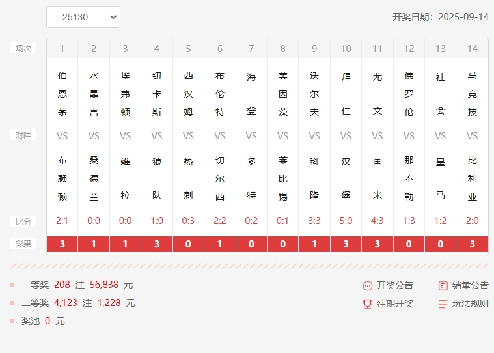Click the 销量公告 document icon
The height and width of the screenshot is (353, 494).
point(443,285)
